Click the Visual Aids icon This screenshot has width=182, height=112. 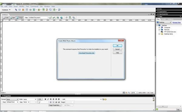pos(74,18)
